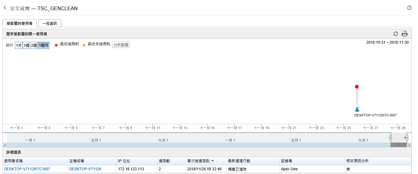This screenshot has width=418, height=174.
Task: Sort by 首次被偵測到 column arrow
Action: [213, 161]
